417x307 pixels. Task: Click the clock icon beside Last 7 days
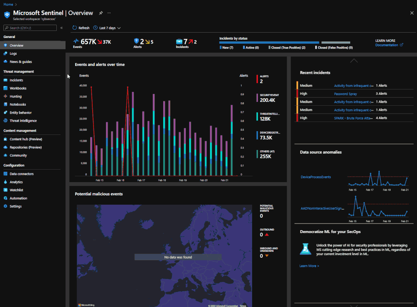pos(95,28)
